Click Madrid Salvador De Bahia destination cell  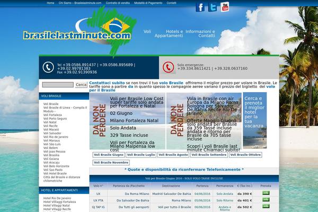(x=171, y=194)
